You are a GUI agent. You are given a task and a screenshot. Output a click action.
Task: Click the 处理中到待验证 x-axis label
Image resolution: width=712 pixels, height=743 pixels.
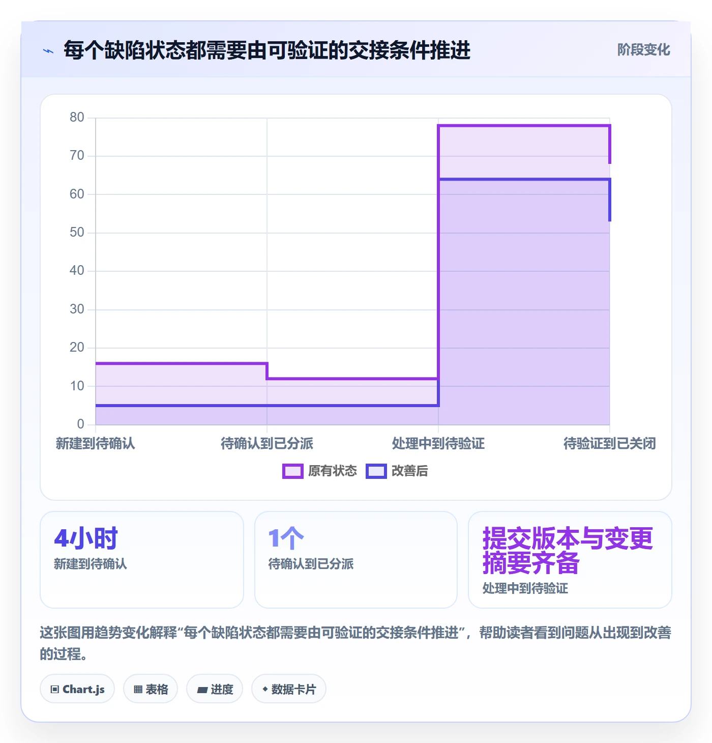[438, 444]
